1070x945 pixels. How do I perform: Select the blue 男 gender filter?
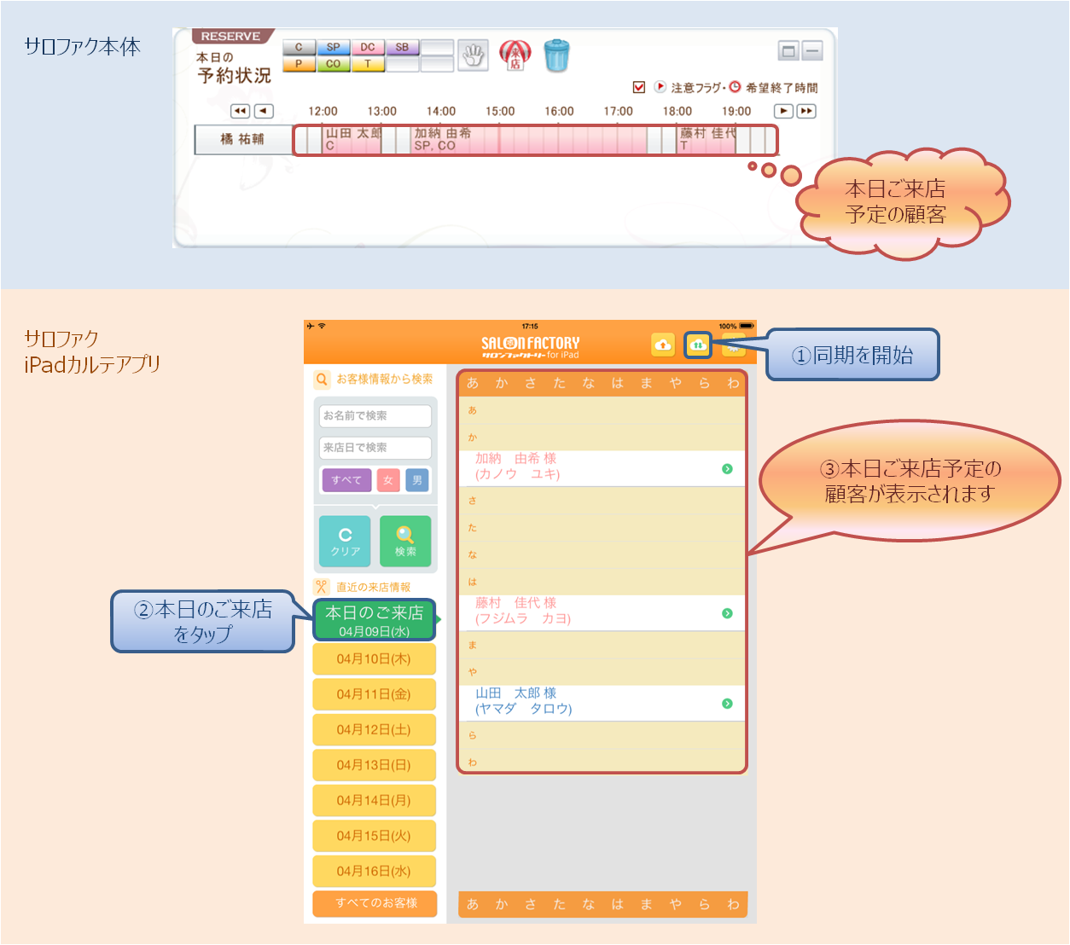(417, 480)
